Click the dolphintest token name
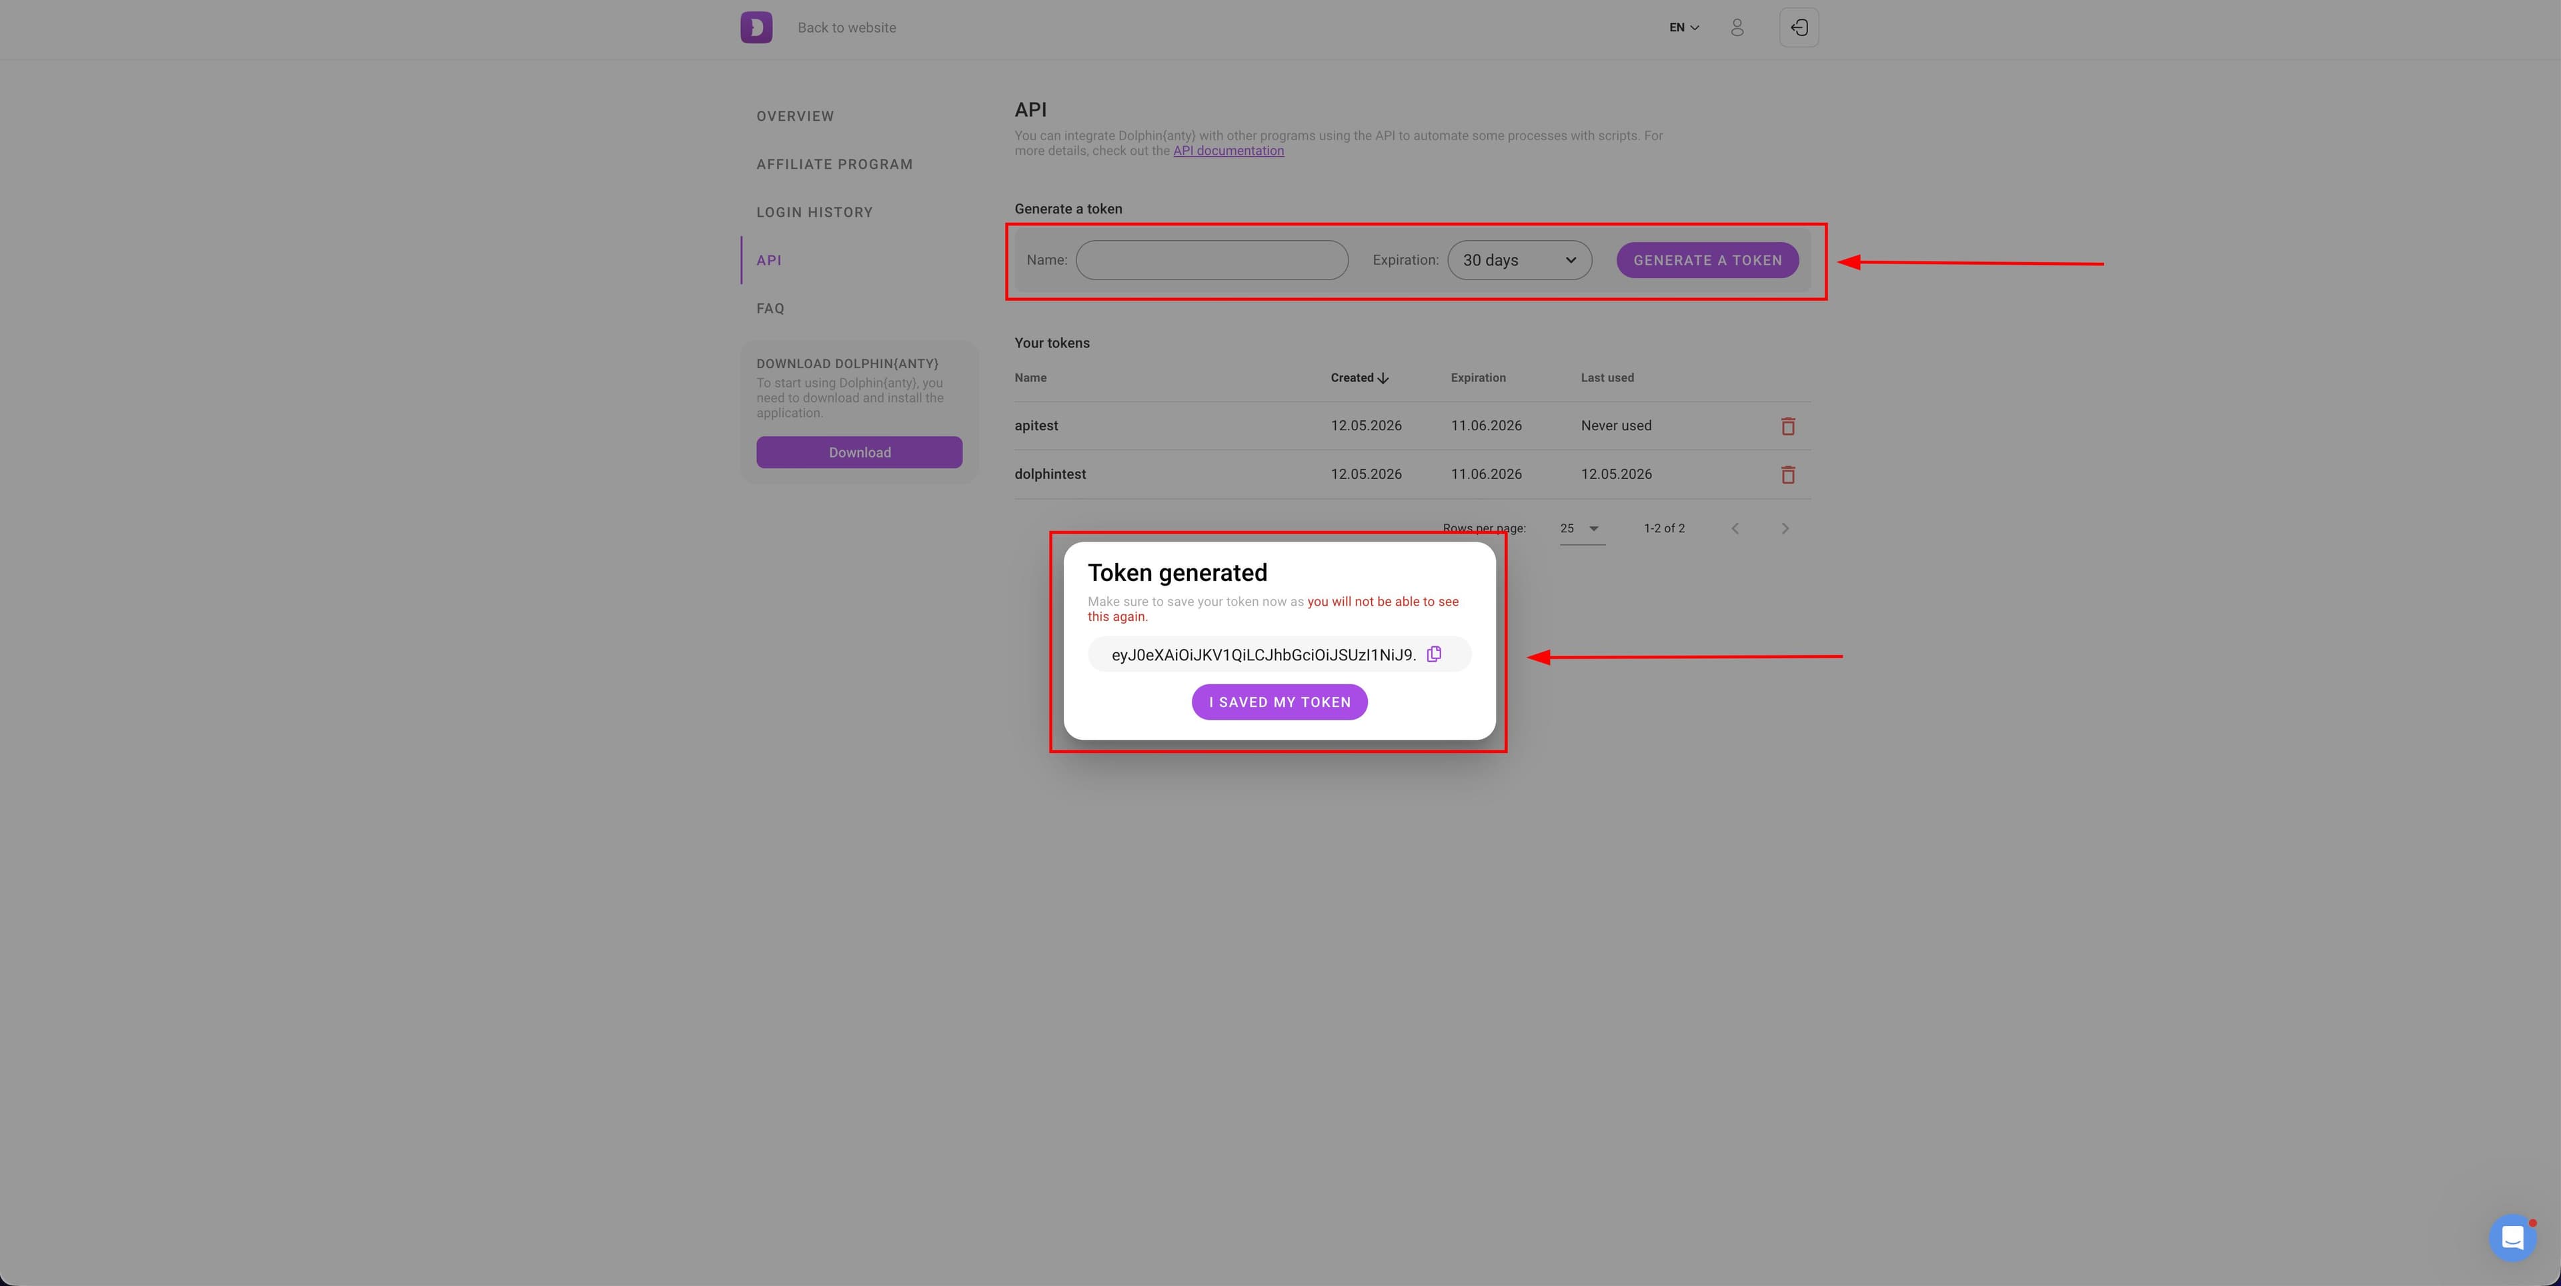2561x1286 pixels. click(x=1050, y=474)
